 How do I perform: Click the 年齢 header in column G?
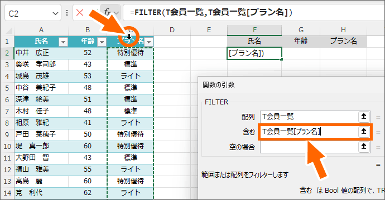[301, 41]
